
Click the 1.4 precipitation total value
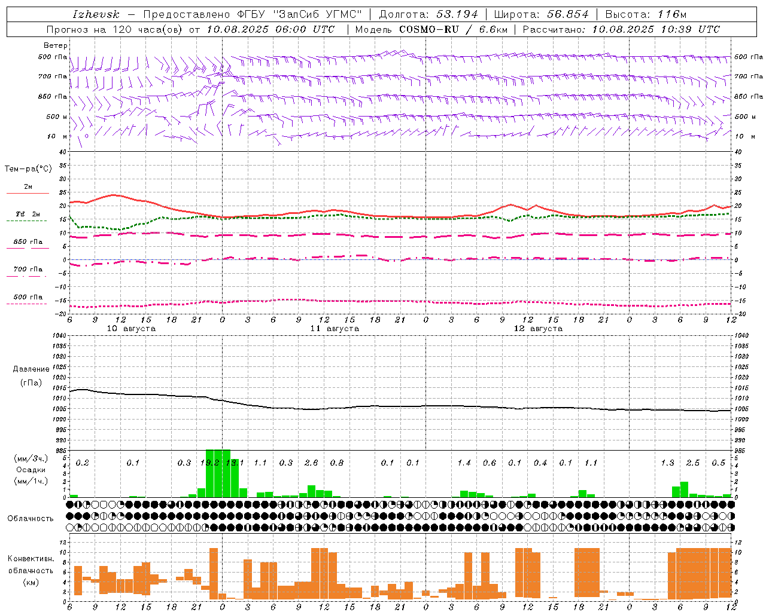click(x=464, y=463)
